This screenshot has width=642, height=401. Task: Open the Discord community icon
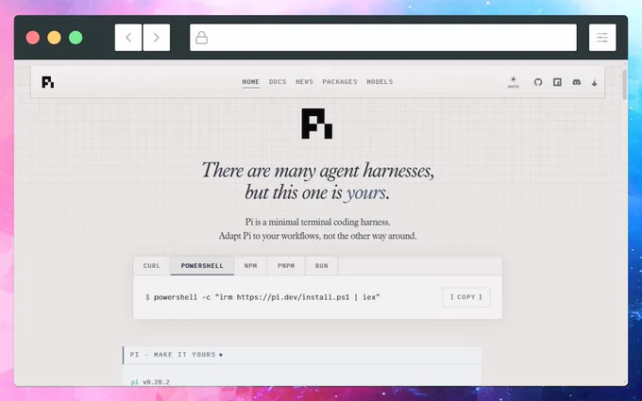click(577, 82)
